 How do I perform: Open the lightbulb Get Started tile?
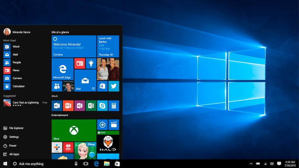[x=91, y=63]
